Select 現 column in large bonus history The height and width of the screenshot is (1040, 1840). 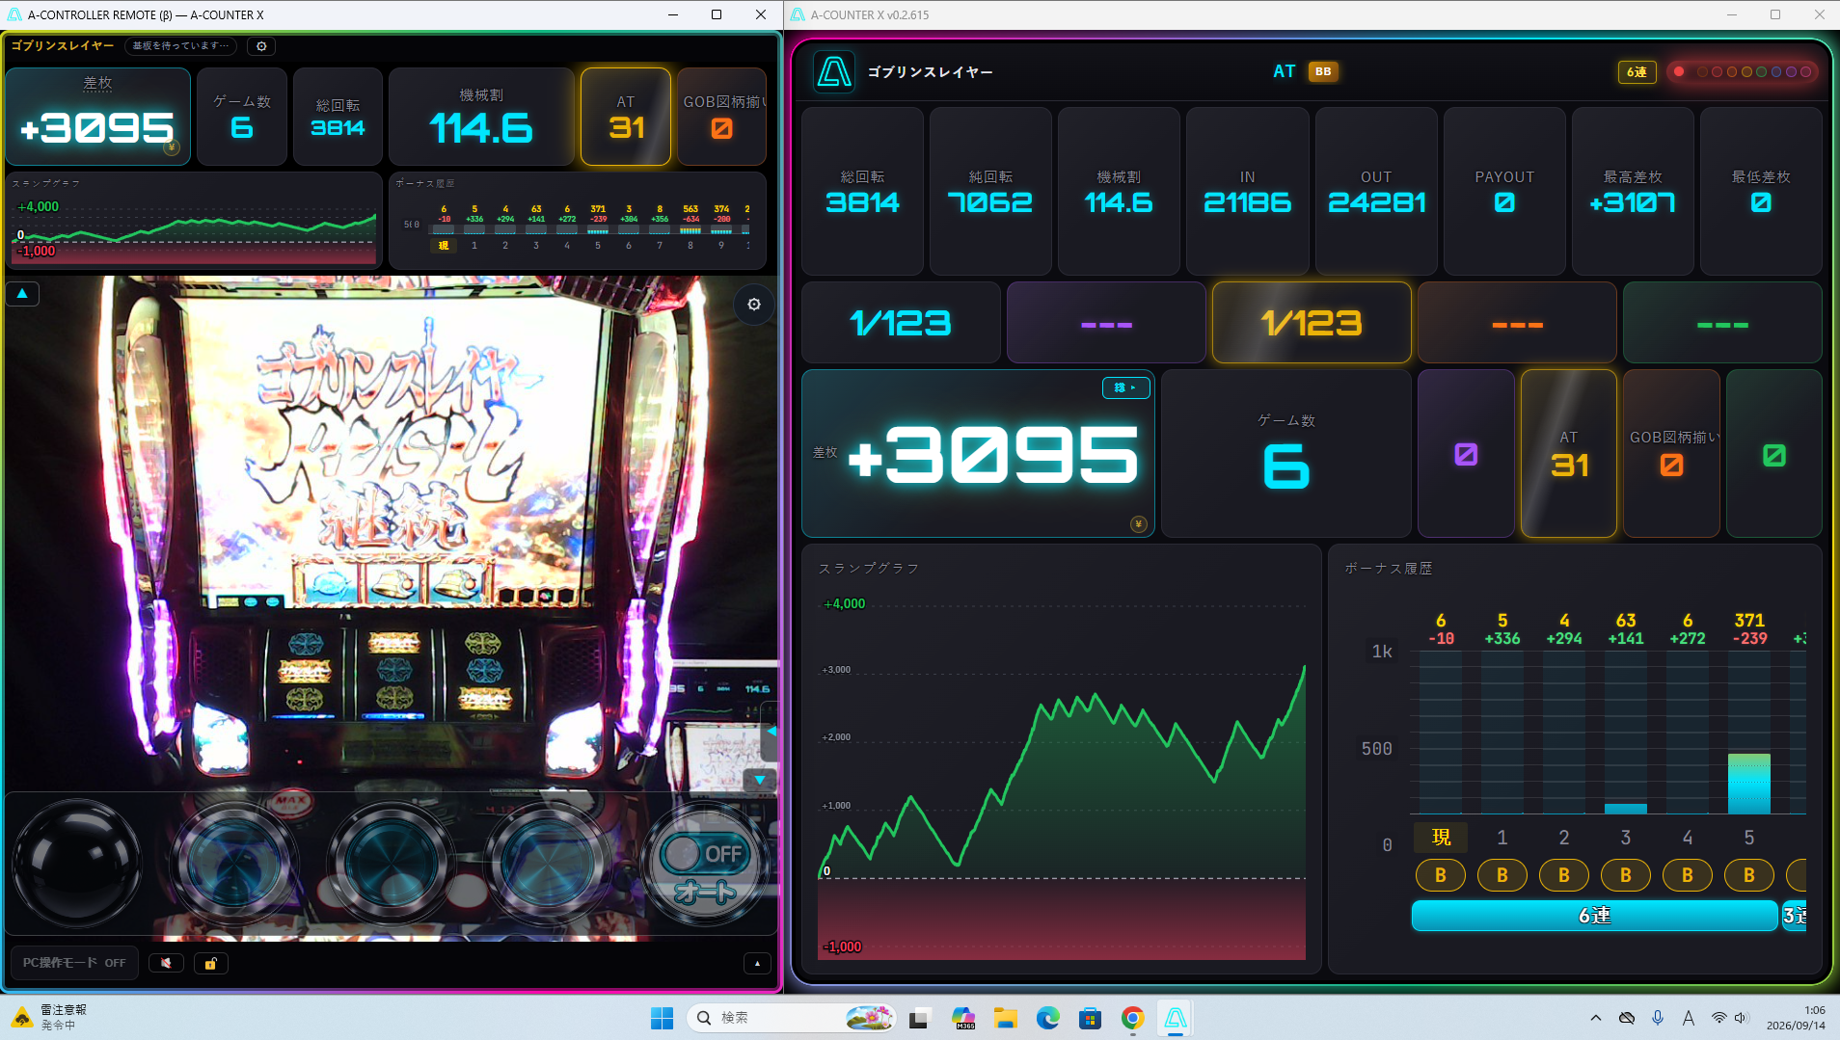pyautogui.click(x=1441, y=838)
